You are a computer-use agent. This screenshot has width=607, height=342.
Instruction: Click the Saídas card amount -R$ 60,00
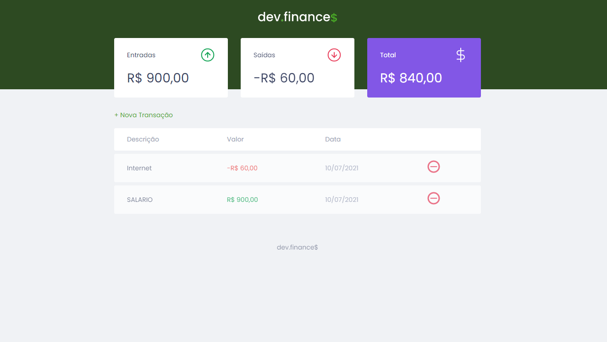(x=284, y=78)
